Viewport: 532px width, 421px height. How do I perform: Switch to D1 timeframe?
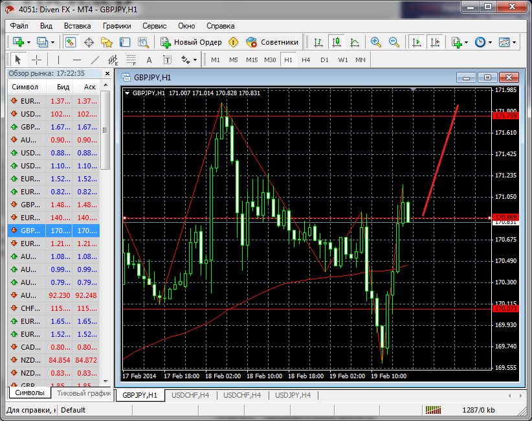[x=324, y=60]
